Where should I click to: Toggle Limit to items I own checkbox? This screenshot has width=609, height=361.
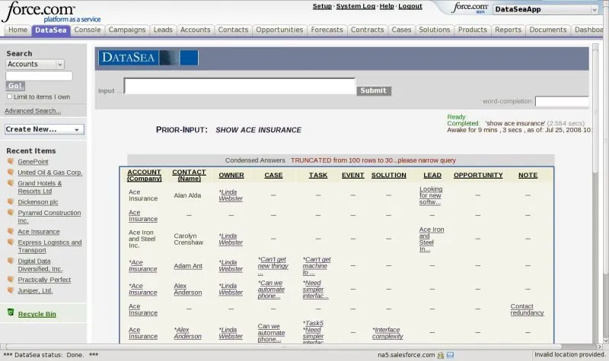coord(9,97)
